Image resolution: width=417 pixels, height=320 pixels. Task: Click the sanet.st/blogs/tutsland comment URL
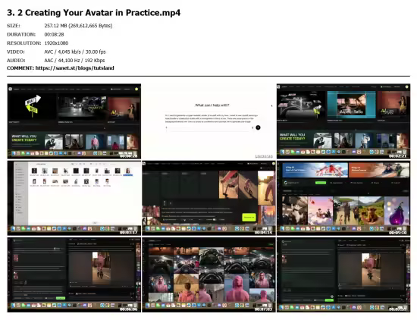click(x=75, y=67)
